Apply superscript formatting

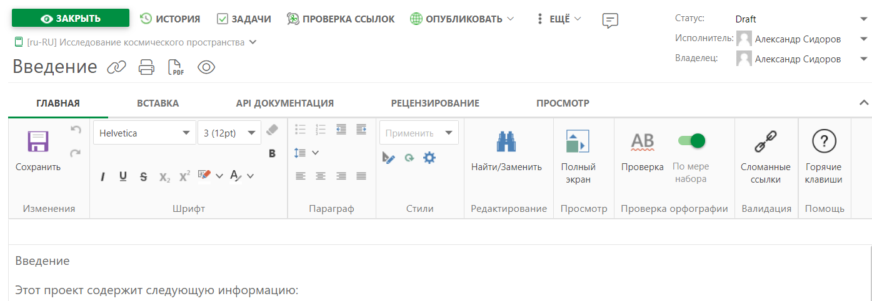tap(184, 176)
